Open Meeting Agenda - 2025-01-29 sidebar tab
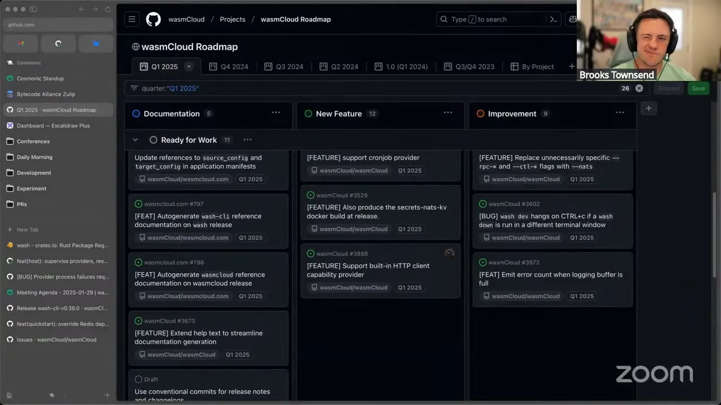This screenshot has height=405, width=721. [x=59, y=292]
